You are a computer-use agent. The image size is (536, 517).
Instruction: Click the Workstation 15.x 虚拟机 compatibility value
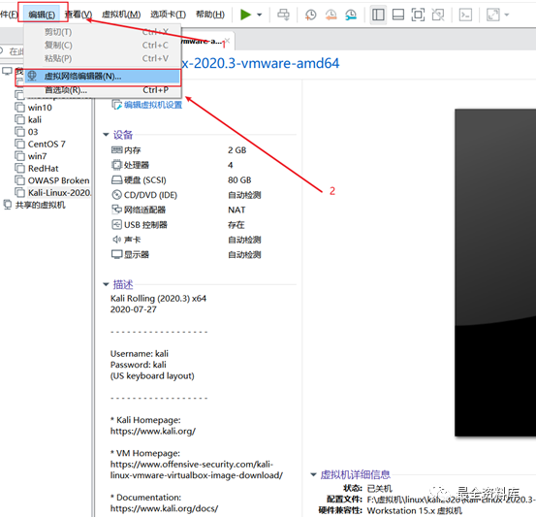414,510
